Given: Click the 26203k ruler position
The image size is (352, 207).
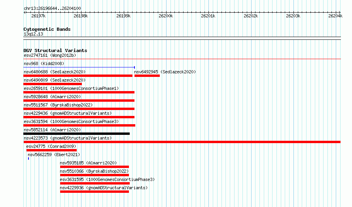Looking at the screenshot, I should pos(293,16).
